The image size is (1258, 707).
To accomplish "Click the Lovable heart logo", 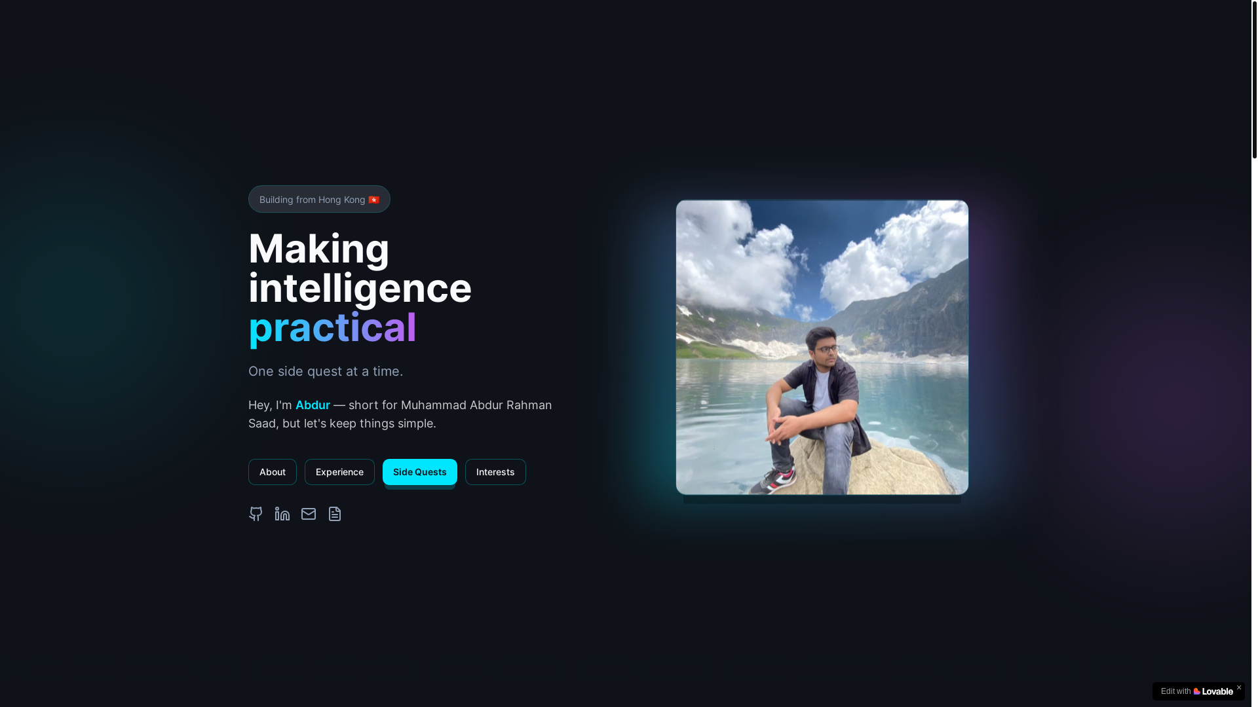I will pos(1197,691).
